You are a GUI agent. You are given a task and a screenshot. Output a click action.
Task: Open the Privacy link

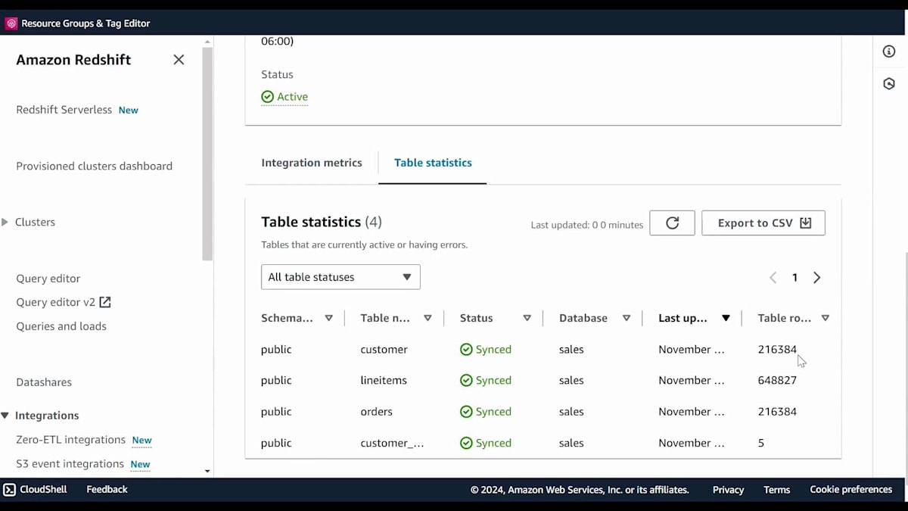[728, 490]
